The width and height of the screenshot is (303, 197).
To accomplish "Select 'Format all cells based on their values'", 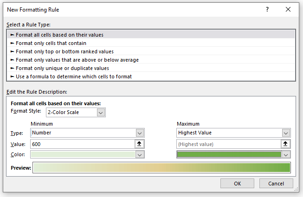I will pyautogui.click(x=59, y=35).
